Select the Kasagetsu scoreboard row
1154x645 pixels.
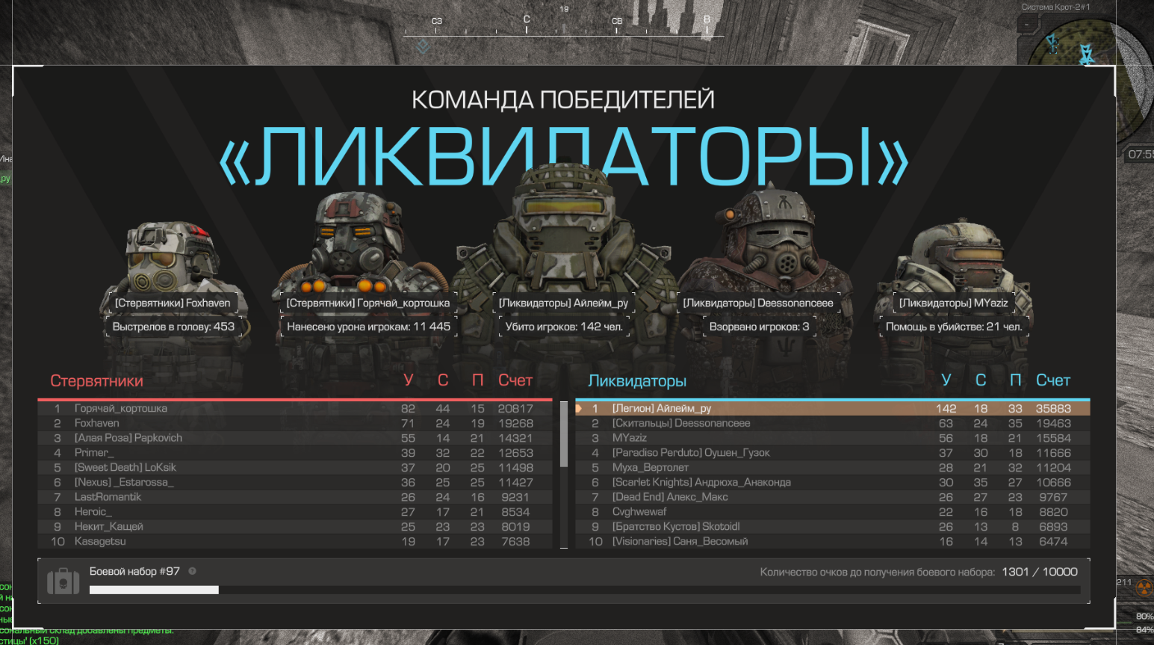tap(295, 541)
